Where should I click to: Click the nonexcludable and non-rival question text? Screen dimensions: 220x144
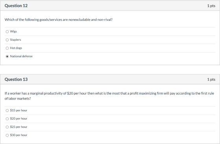(x=59, y=20)
